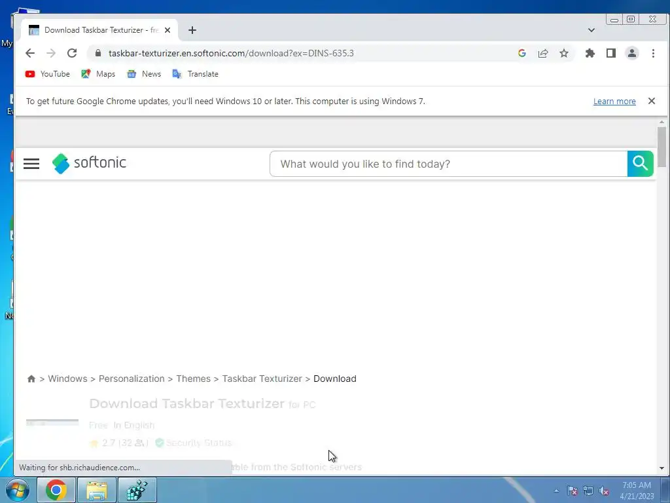This screenshot has width=670, height=503.
Task: Share this page via share icon
Action: point(543,53)
